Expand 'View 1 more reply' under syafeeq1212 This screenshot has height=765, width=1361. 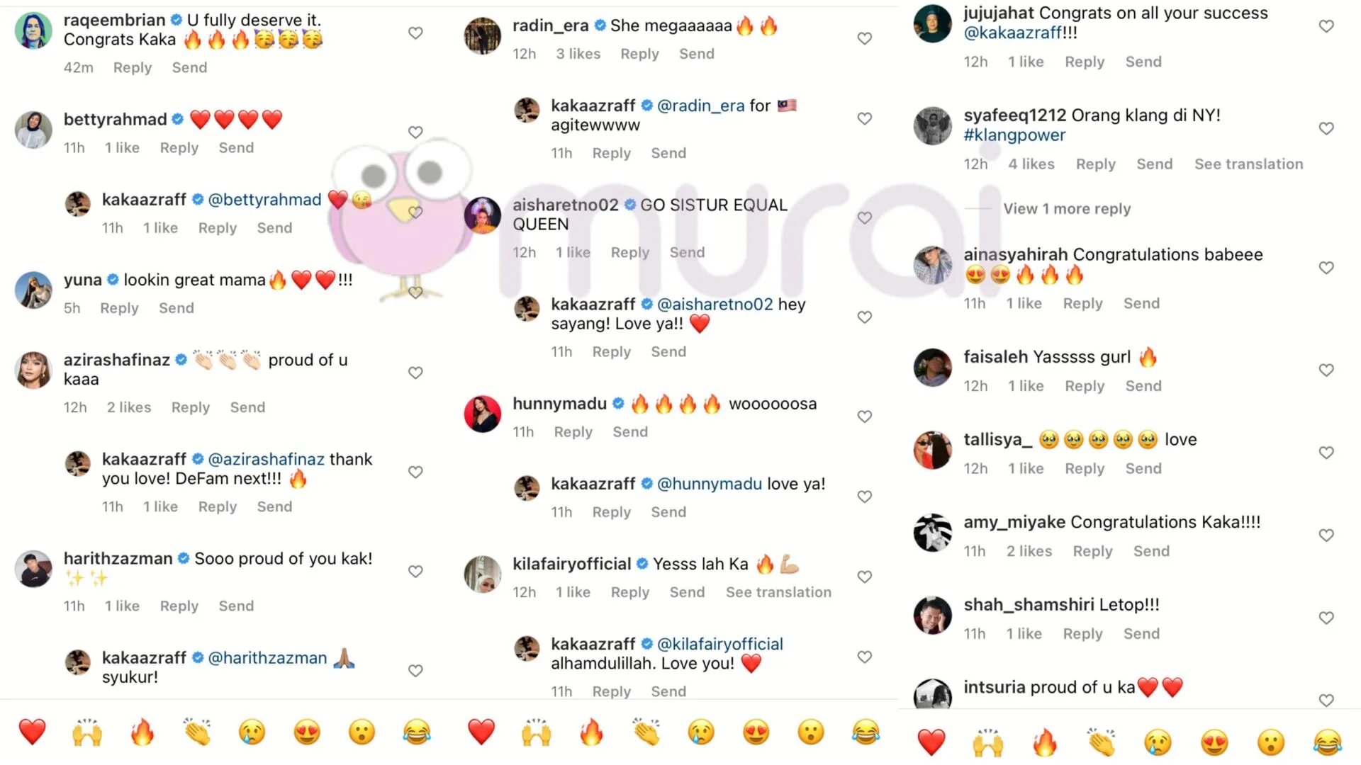(1067, 209)
